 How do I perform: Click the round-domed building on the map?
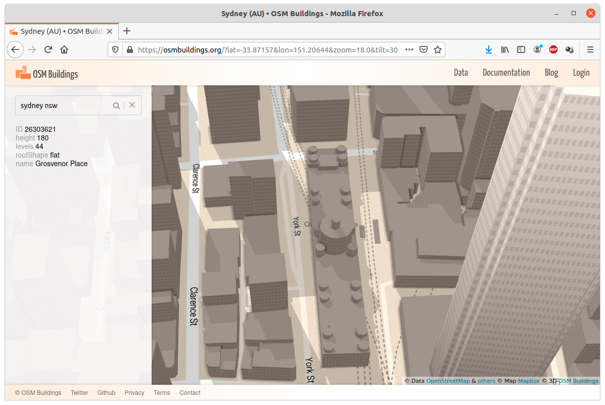click(x=337, y=234)
